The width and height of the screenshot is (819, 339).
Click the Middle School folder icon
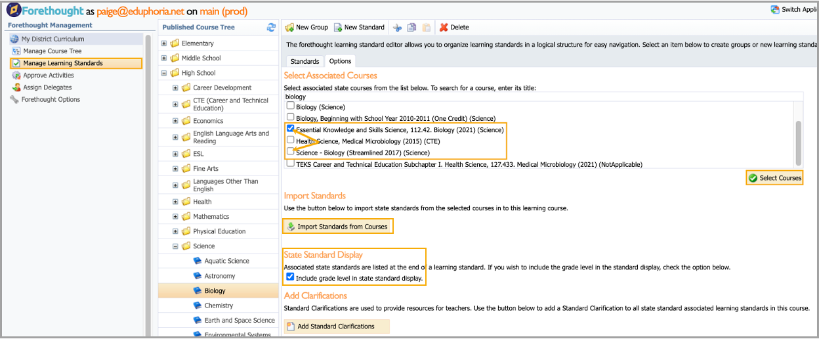[175, 58]
